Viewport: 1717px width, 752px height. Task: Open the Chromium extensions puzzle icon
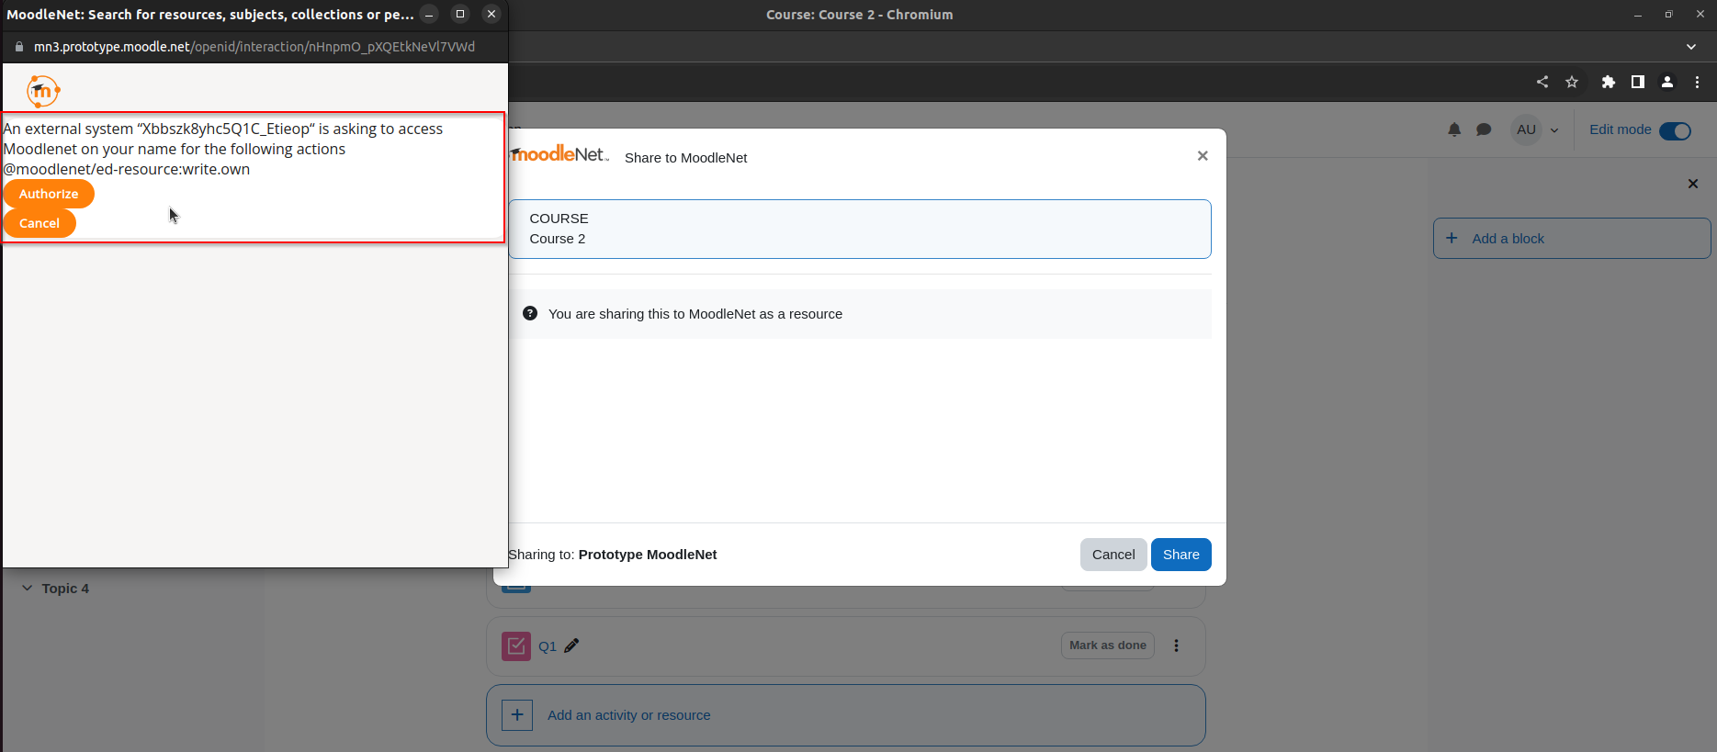click(x=1608, y=82)
